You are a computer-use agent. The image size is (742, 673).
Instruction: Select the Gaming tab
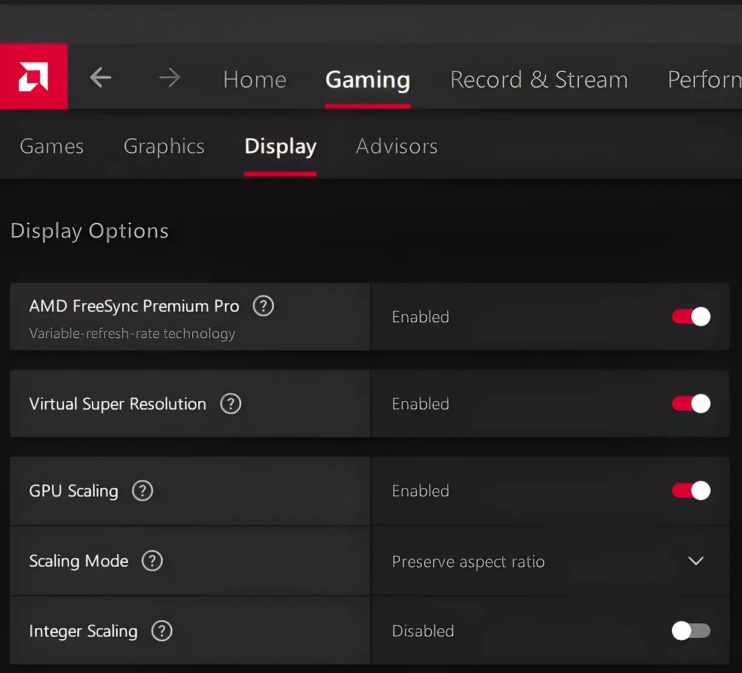pyautogui.click(x=368, y=80)
